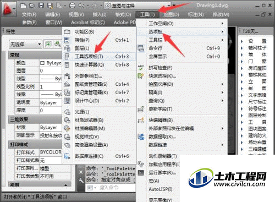Open the 格式(O) menu

click(x=123, y=14)
